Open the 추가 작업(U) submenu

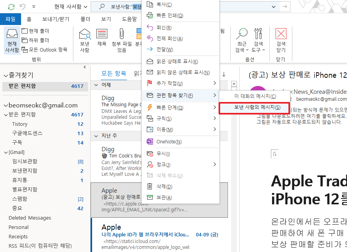181,83
